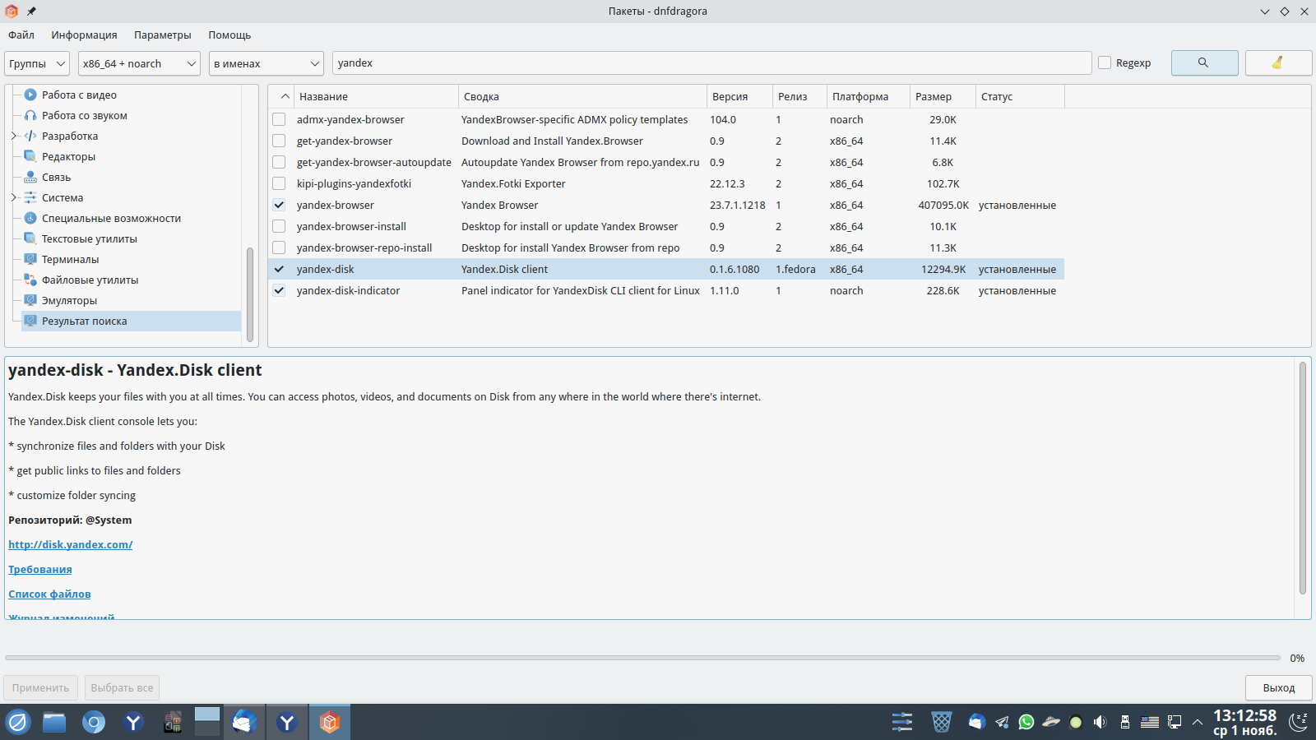Click the US flag keyboard layout indicator
1316x740 pixels.
click(1150, 722)
